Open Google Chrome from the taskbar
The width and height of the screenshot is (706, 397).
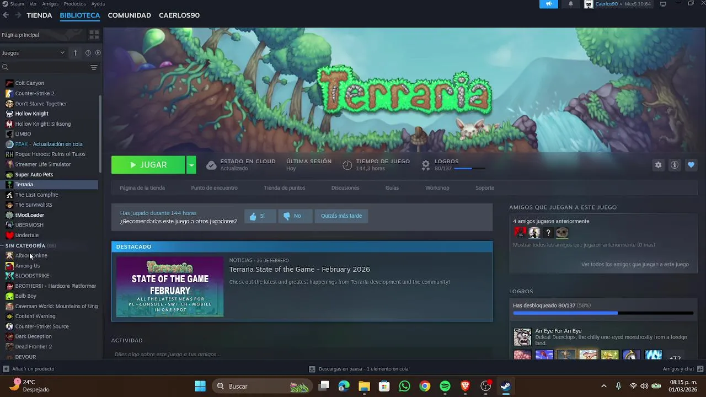coord(425,386)
